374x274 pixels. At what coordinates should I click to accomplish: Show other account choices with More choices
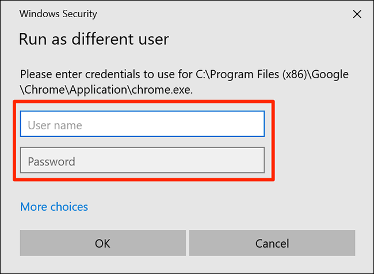[54, 207]
